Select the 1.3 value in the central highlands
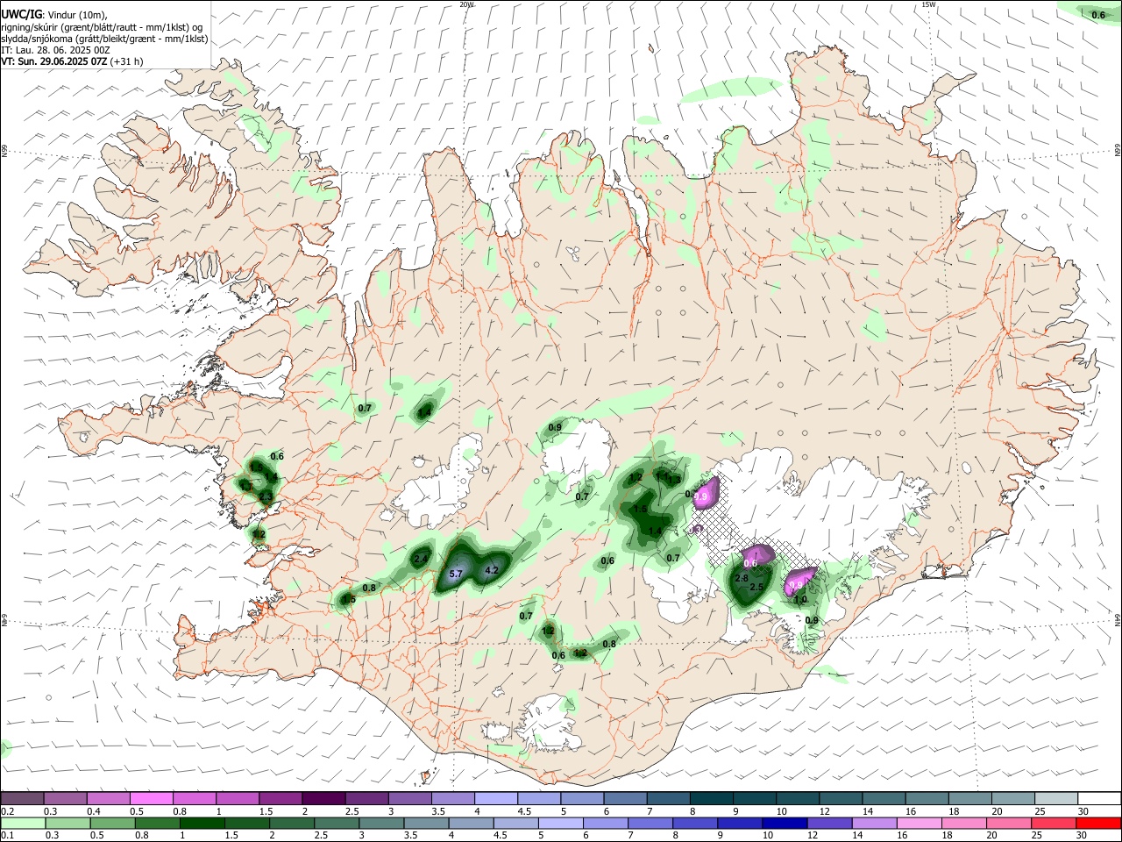The image size is (1122, 842). (673, 480)
